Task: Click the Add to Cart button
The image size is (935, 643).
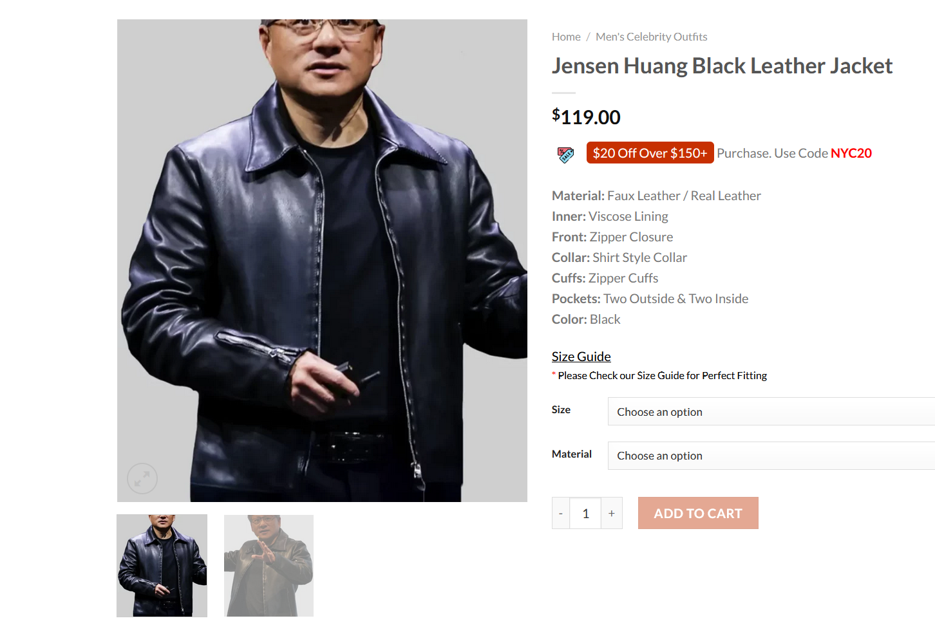Action: (698, 513)
